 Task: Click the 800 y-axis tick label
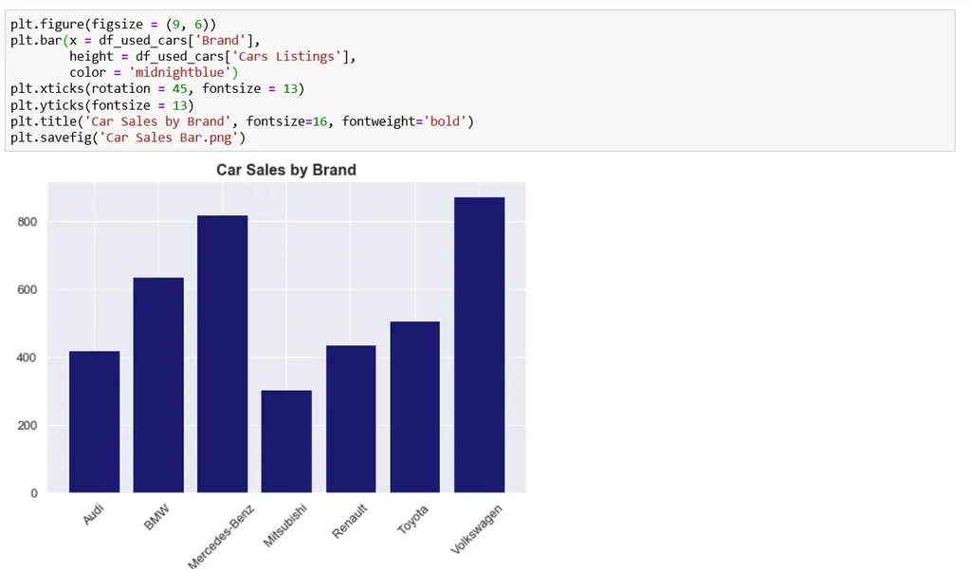(27, 222)
